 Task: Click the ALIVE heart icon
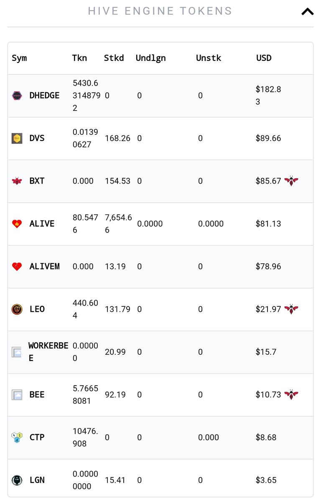(x=17, y=224)
